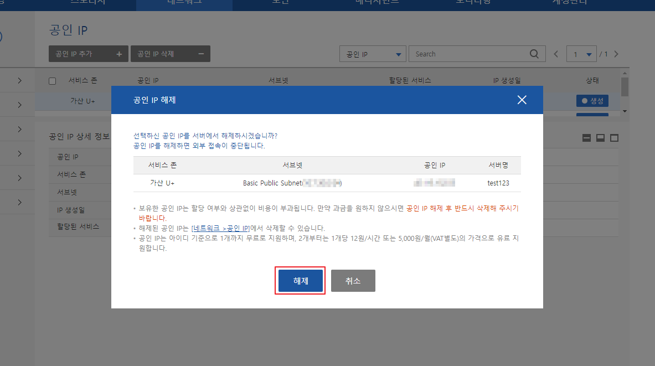655x366 pixels.
Task: Click the search magnifier icon
Action: tap(534, 54)
